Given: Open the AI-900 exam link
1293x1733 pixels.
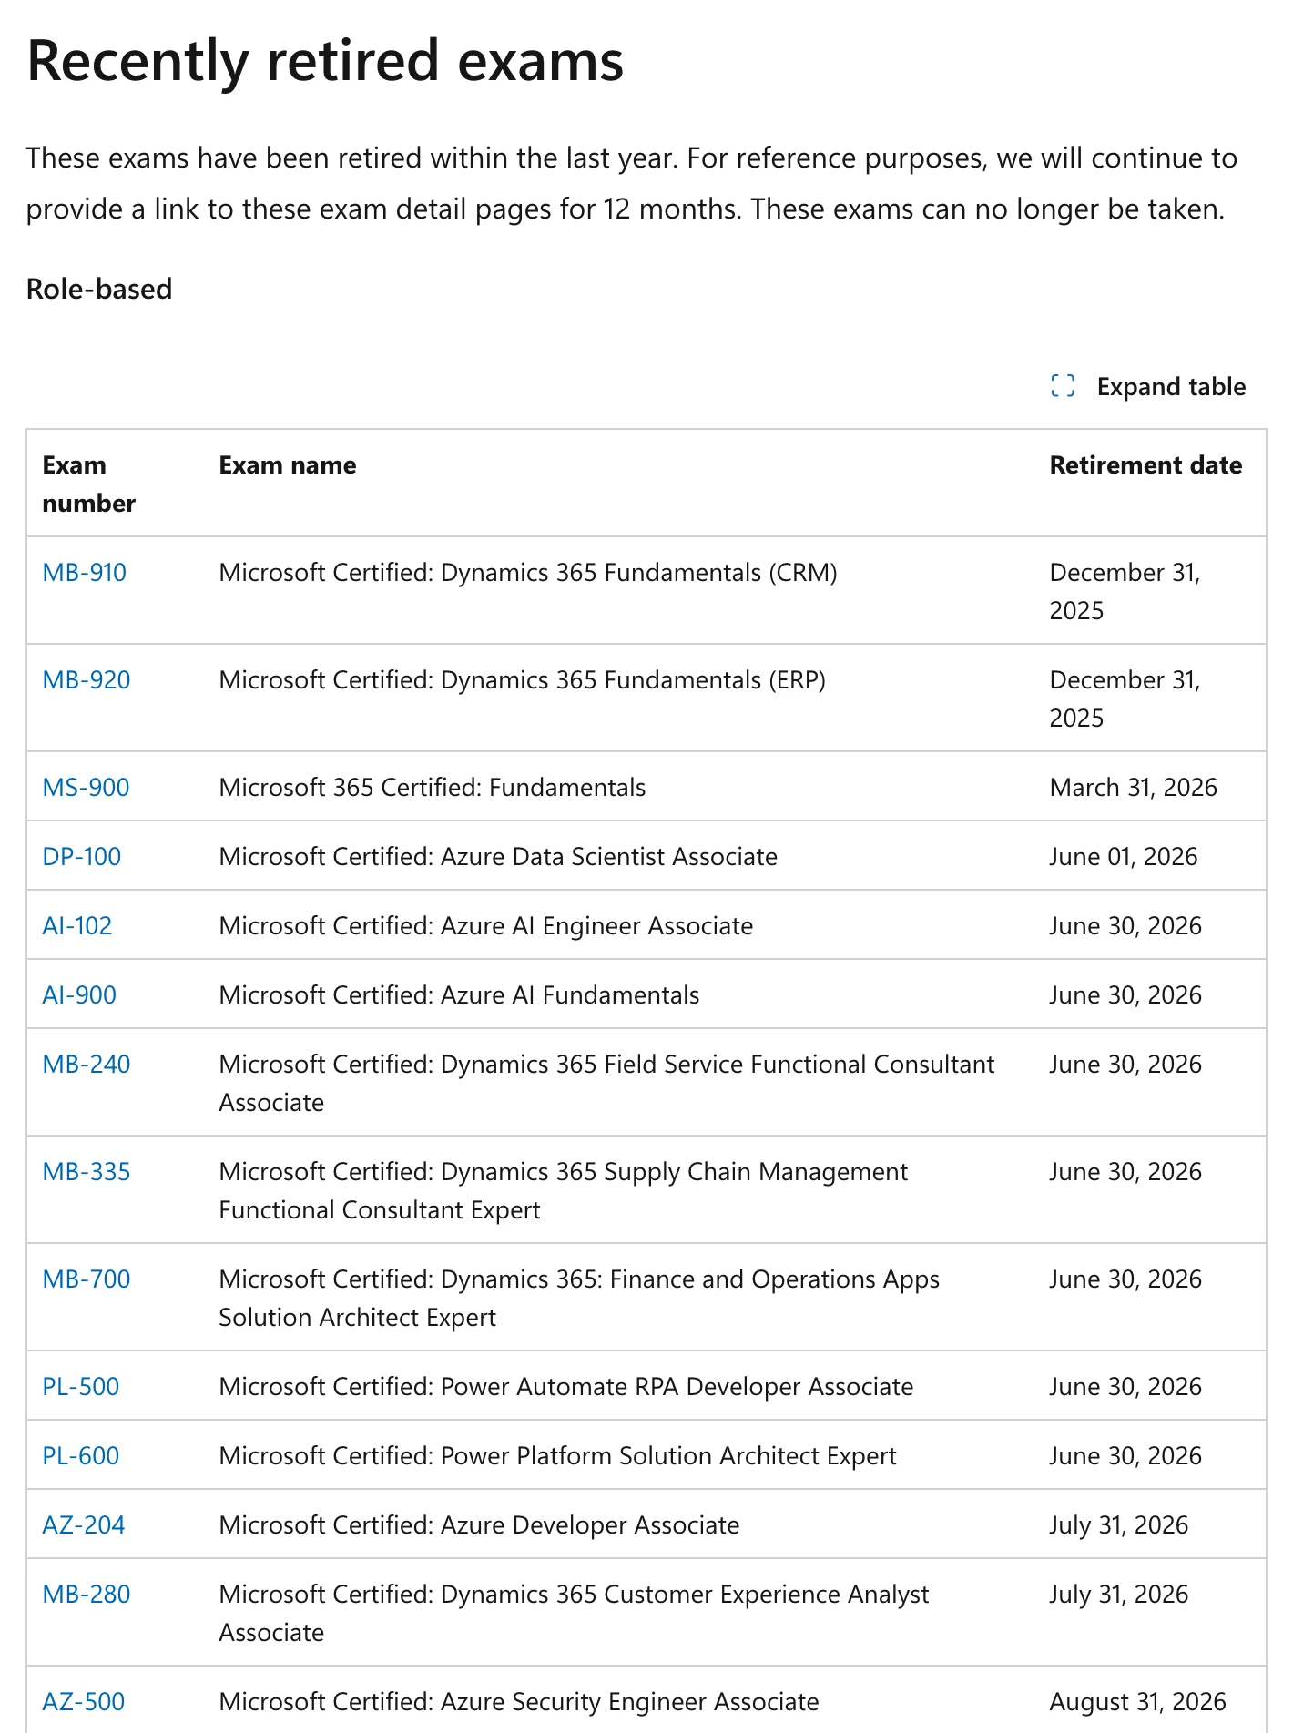Looking at the screenshot, I should (79, 995).
